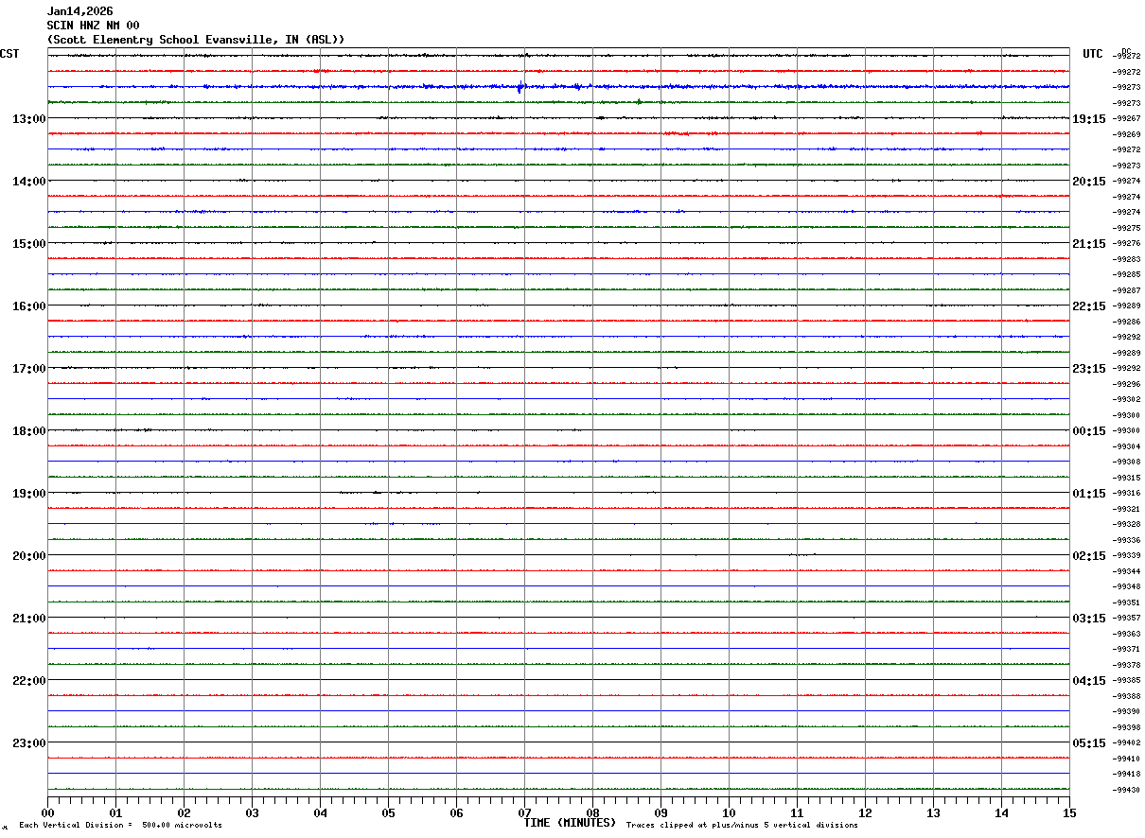Screen dimensions: 1145x838
Task: Select the DC offset value -99430
Action: tap(1126, 790)
